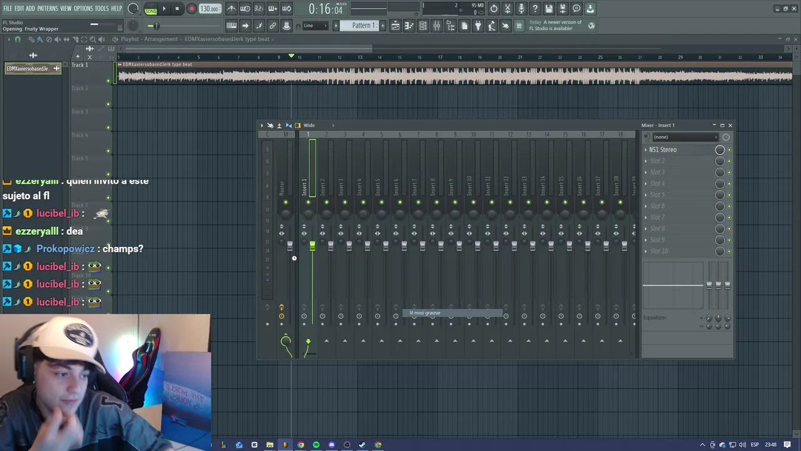
Task: Click the stop button
Action: (x=177, y=9)
